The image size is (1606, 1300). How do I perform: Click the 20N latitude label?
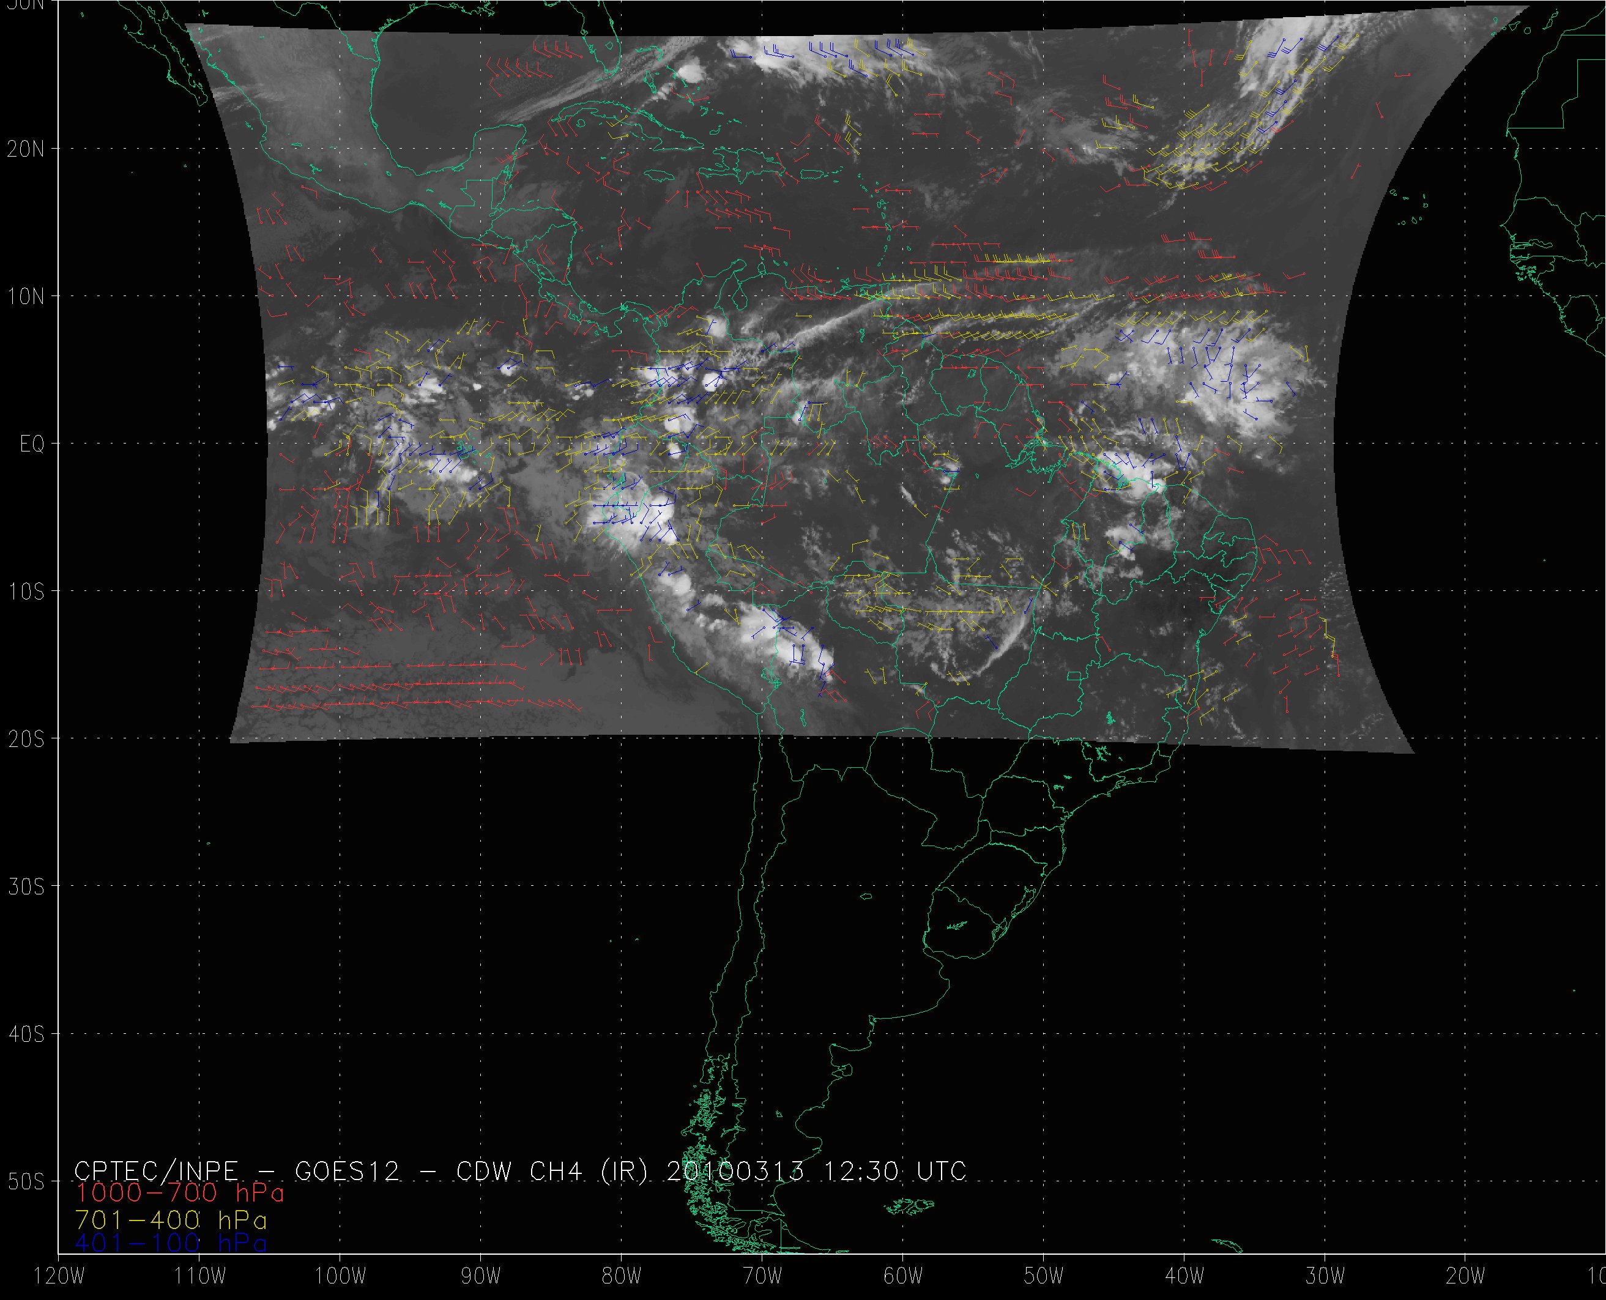[26, 149]
